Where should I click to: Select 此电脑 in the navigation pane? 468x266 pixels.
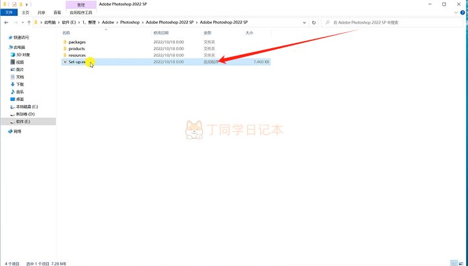click(x=17, y=48)
